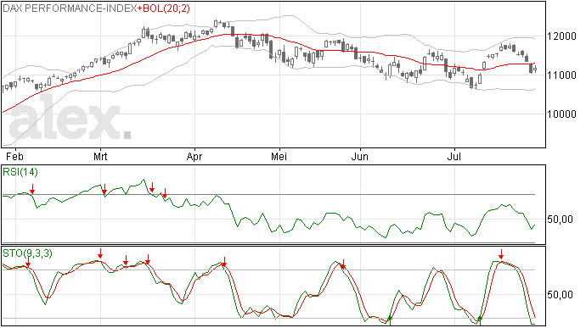Select the +BOL(20;2) indicator label
Screen dimensions: 586x328
tap(164, 8)
